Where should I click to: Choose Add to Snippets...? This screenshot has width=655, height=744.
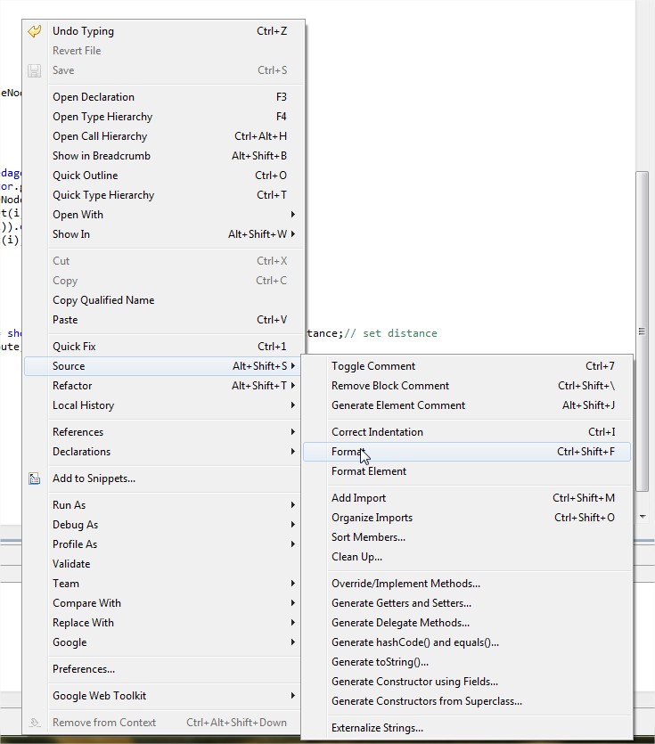163,478
